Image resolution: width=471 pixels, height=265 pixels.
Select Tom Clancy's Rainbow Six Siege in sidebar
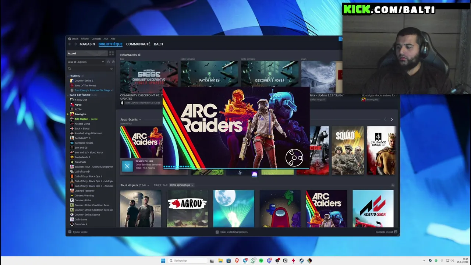click(92, 90)
